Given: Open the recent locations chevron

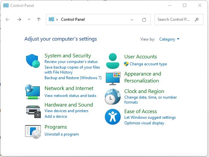Looking at the screenshot, I should 29,20.
